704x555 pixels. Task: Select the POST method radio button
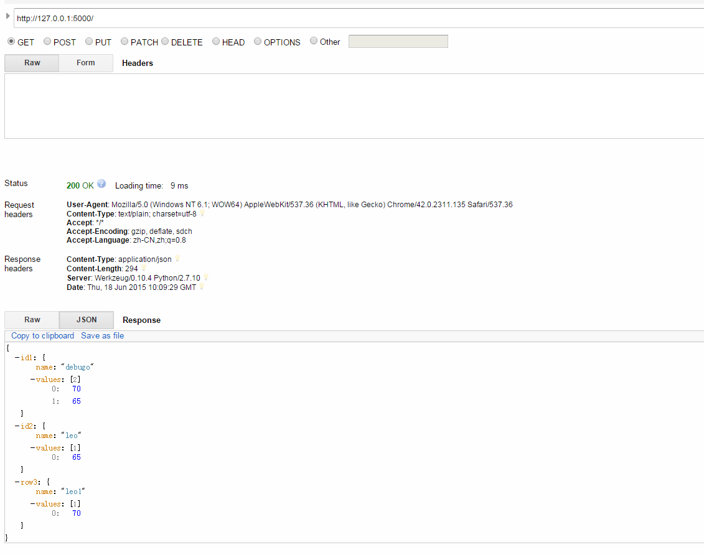(47, 41)
